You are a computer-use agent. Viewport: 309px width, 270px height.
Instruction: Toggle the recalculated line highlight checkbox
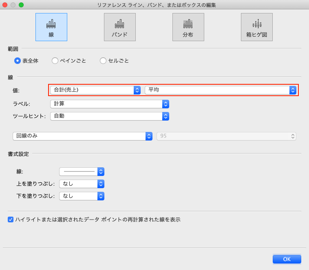11,220
